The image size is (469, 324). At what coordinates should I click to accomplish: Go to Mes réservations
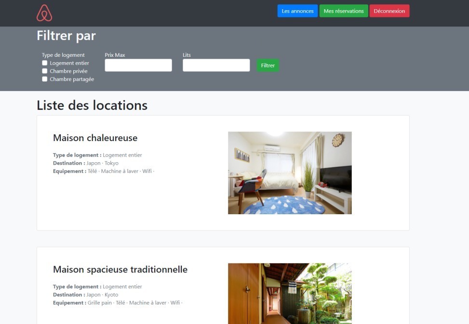(x=344, y=11)
